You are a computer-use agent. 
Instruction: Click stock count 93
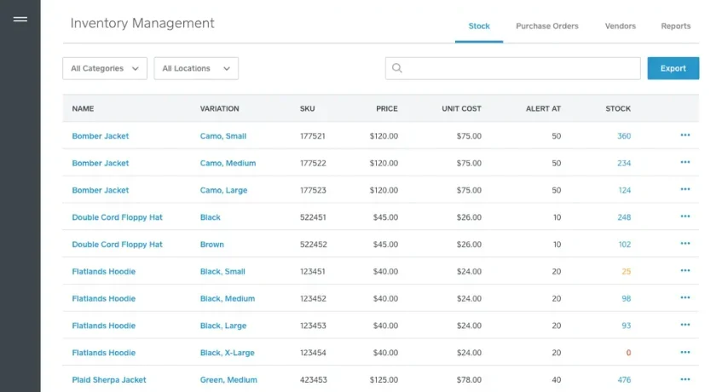pos(627,326)
